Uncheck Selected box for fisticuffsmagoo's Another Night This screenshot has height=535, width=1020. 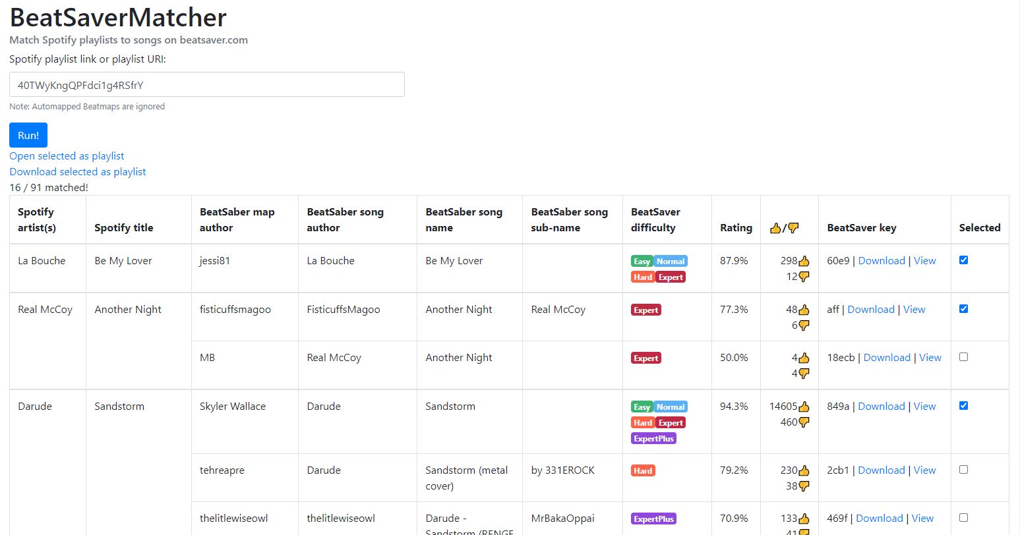tap(963, 308)
